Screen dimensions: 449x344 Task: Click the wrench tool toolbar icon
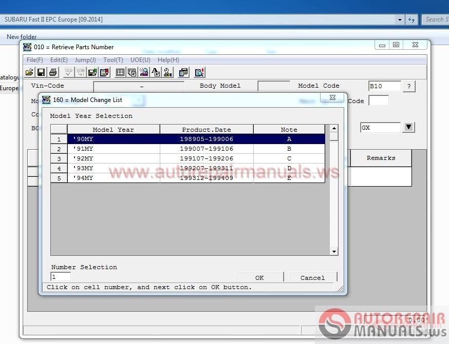coord(168,72)
